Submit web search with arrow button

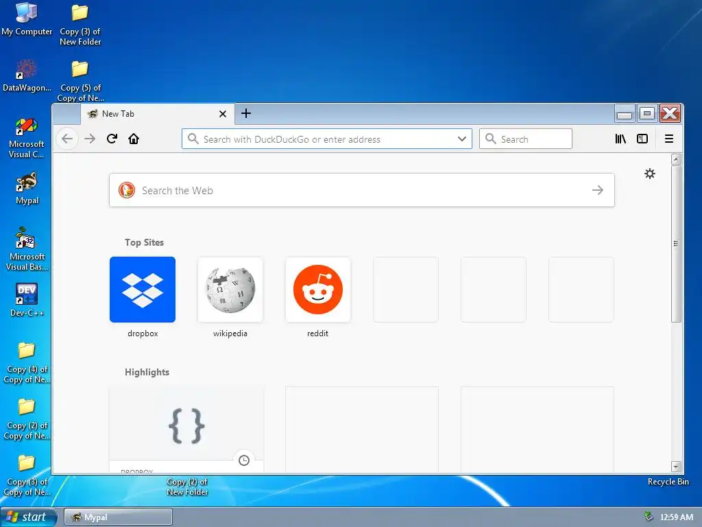pos(598,190)
